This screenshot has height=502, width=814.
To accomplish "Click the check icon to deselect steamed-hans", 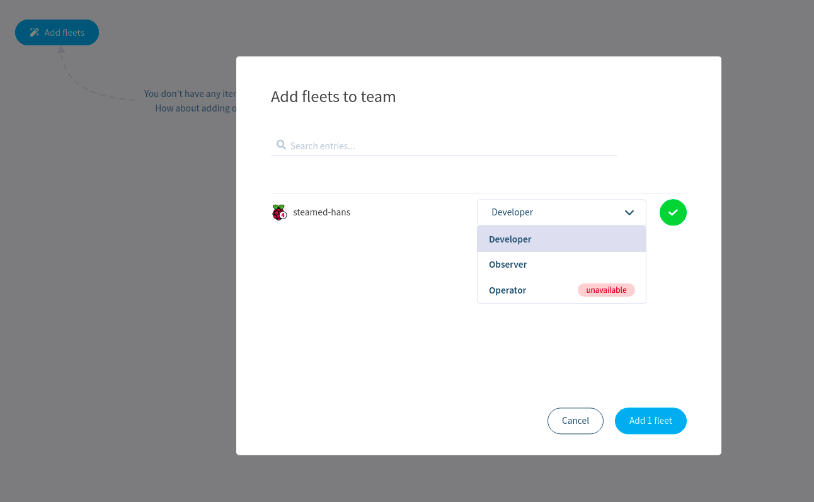I will point(673,212).
